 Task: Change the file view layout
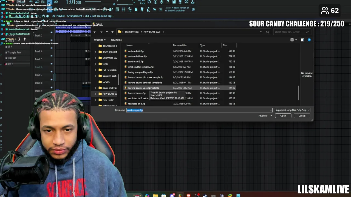(x=292, y=40)
